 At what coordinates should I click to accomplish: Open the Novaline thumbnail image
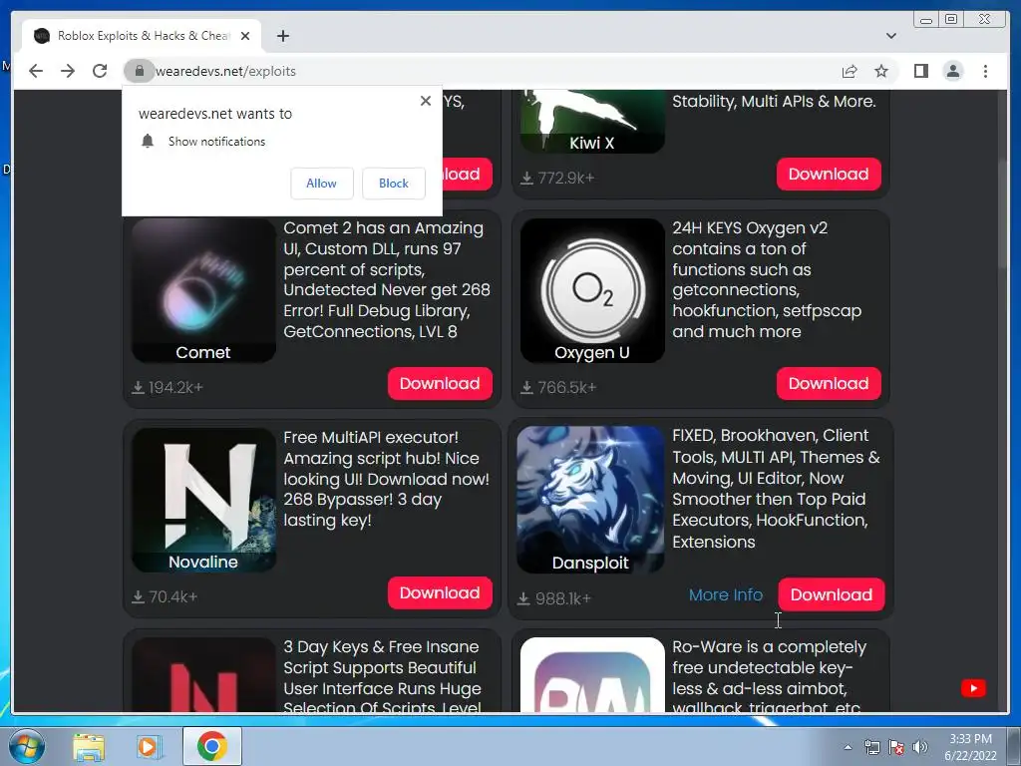pyautogui.click(x=203, y=501)
